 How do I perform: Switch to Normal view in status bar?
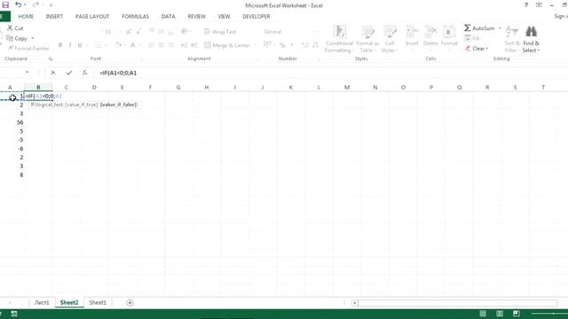(x=483, y=314)
